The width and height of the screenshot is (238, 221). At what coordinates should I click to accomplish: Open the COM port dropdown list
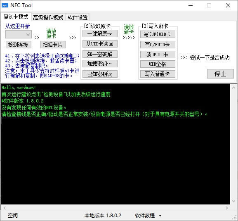[19, 34]
